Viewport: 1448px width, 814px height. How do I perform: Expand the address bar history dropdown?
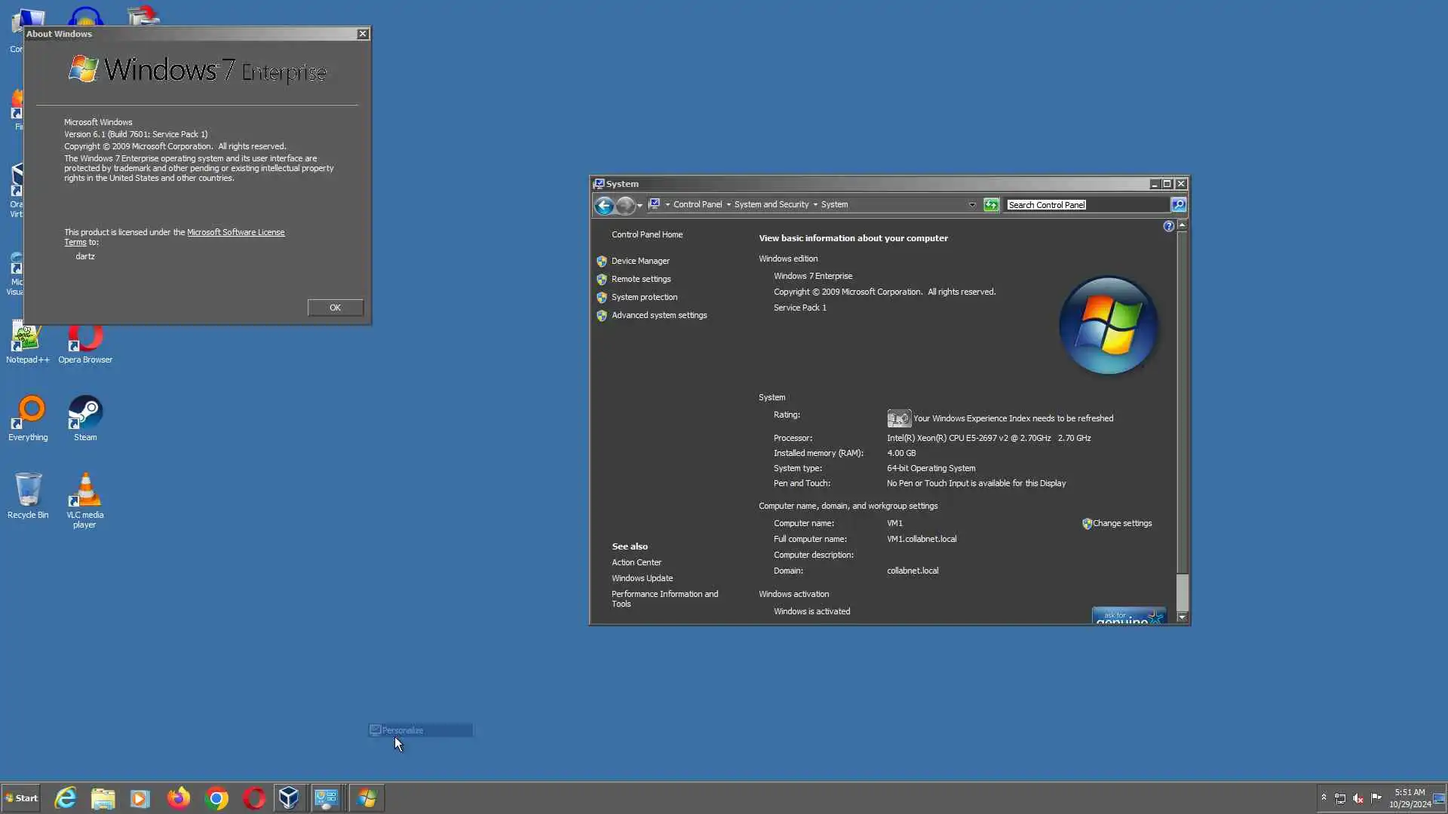[972, 205]
